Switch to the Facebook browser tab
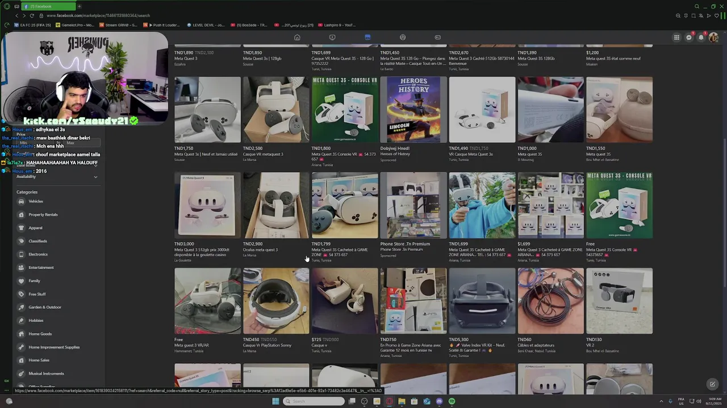727x408 pixels. click(x=48, y=6)
